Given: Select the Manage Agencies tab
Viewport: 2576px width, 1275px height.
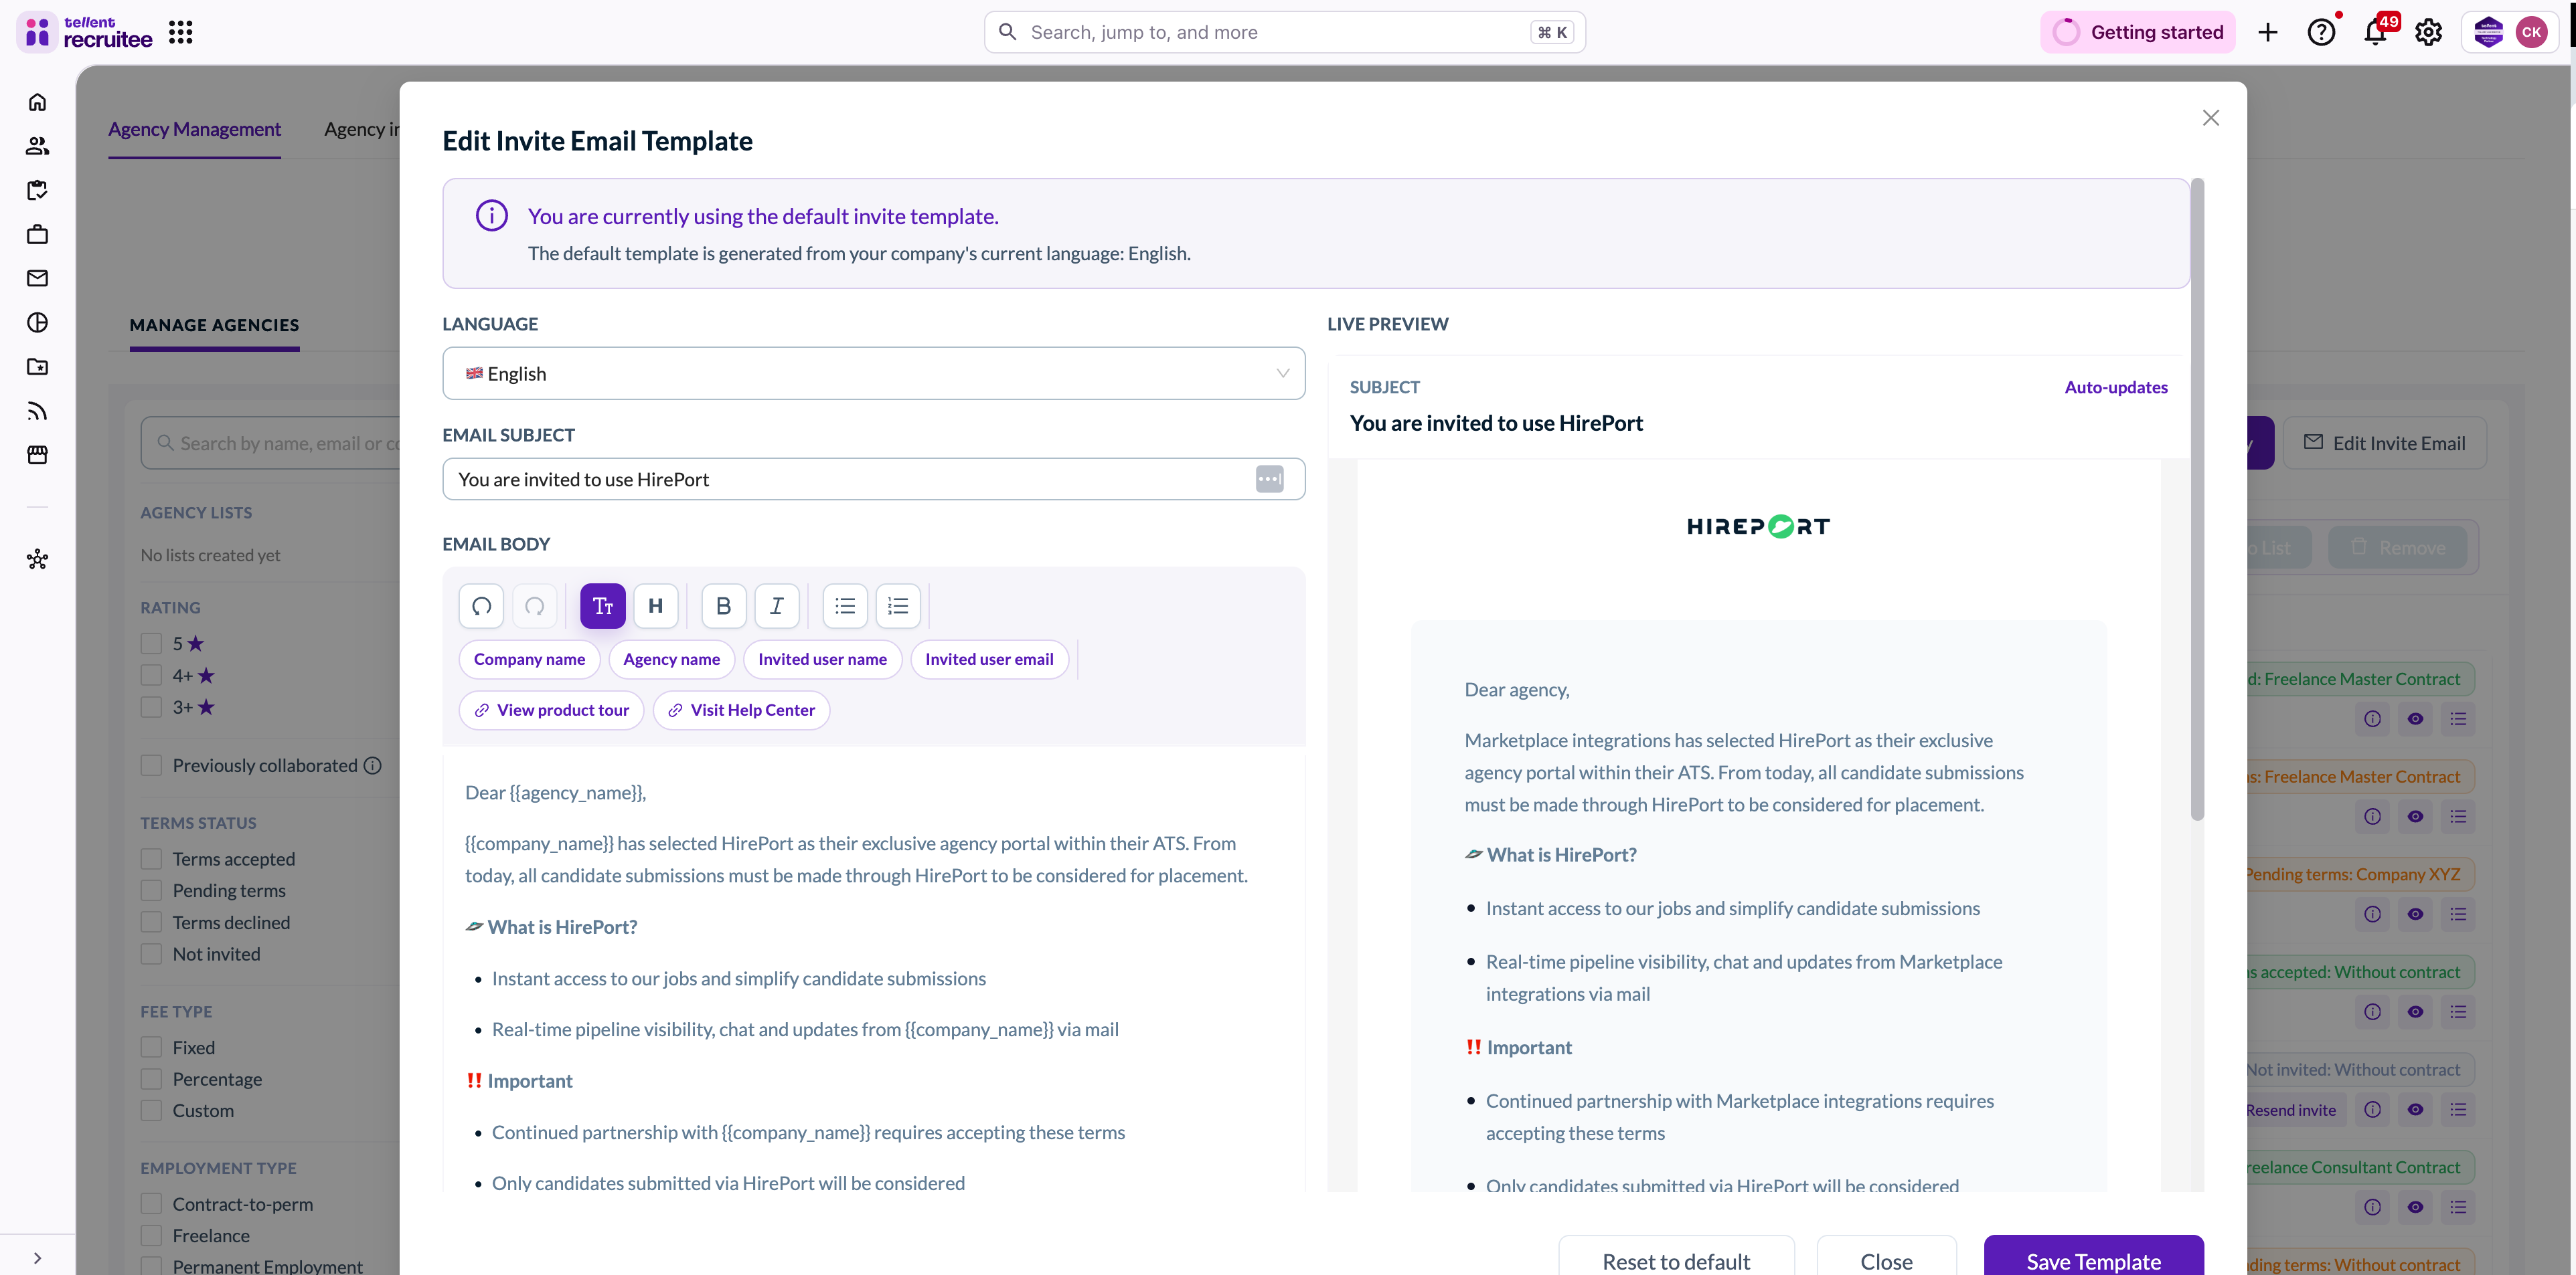Looking at the screenshot, I should click(214, 324).
